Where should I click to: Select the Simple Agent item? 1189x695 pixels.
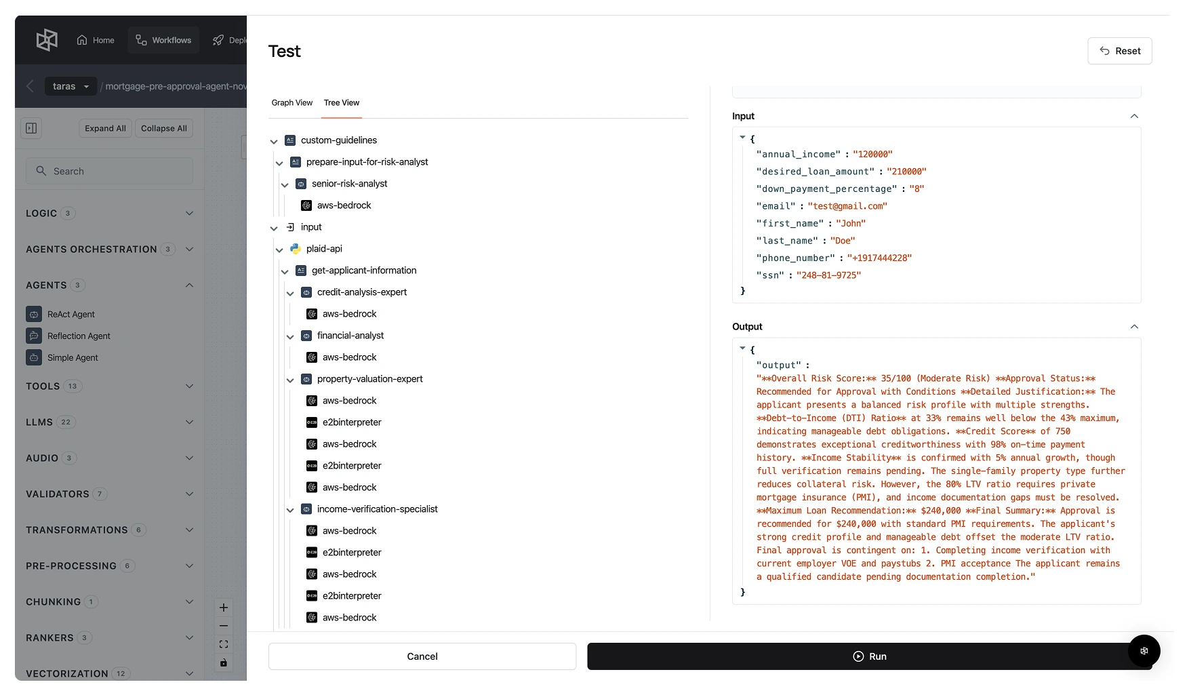tap(63, 357)
